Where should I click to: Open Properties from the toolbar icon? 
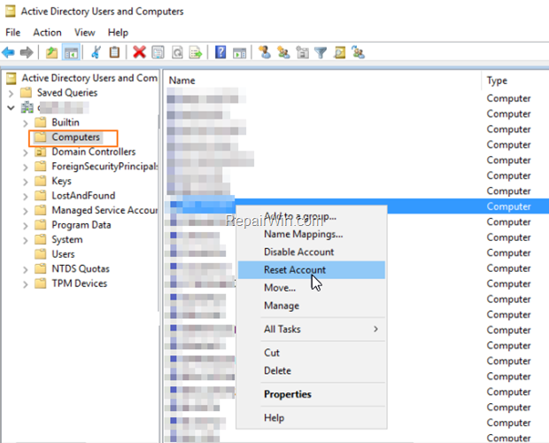click(158, 52)
